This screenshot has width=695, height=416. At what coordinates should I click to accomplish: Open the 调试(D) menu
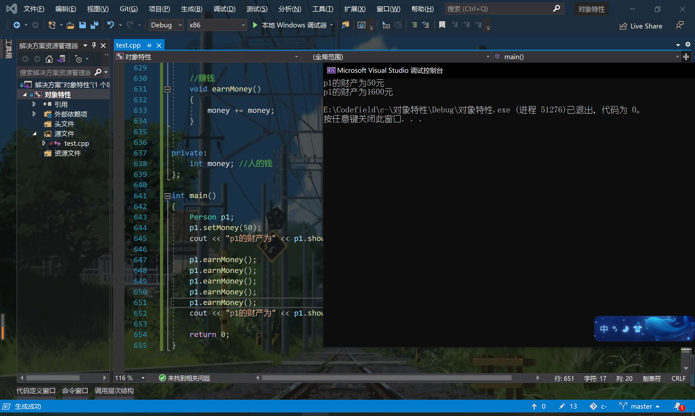[x=224, y=9]
